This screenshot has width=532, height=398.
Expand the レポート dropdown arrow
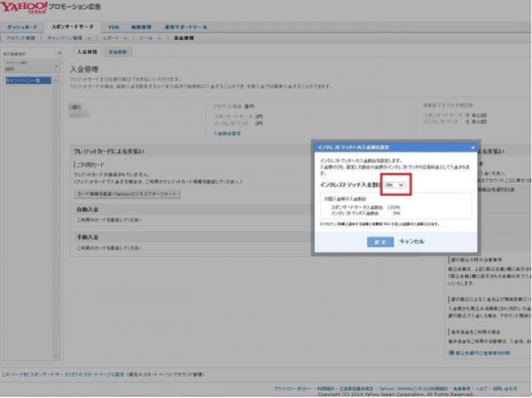[125, 38]
